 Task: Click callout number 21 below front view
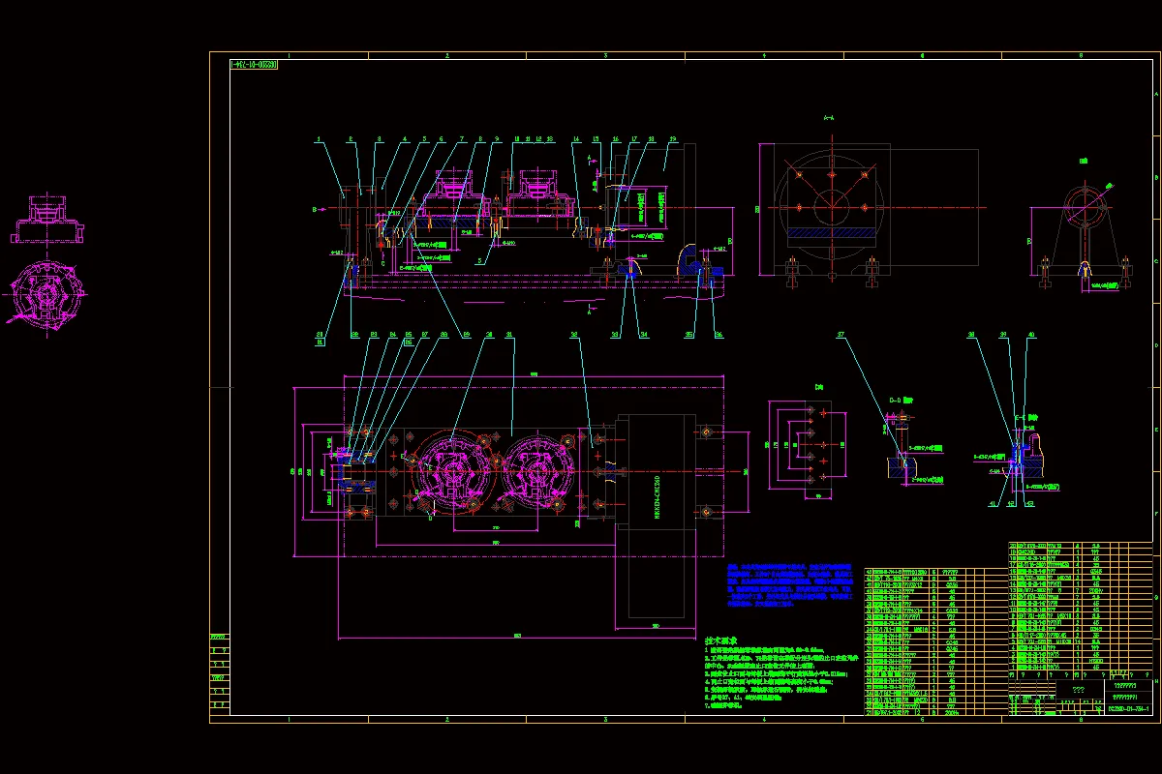coord(319,342)
